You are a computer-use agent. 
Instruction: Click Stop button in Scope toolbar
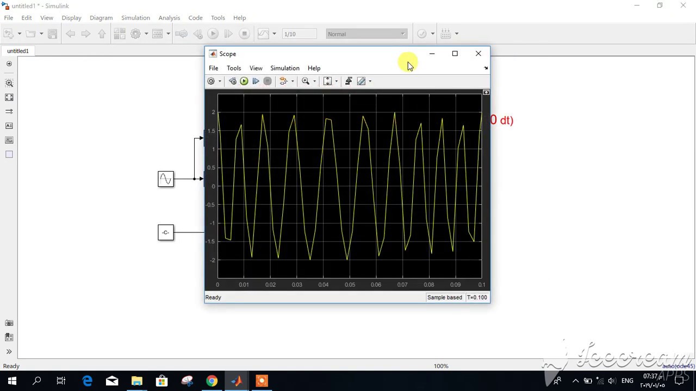coord(268,81)
